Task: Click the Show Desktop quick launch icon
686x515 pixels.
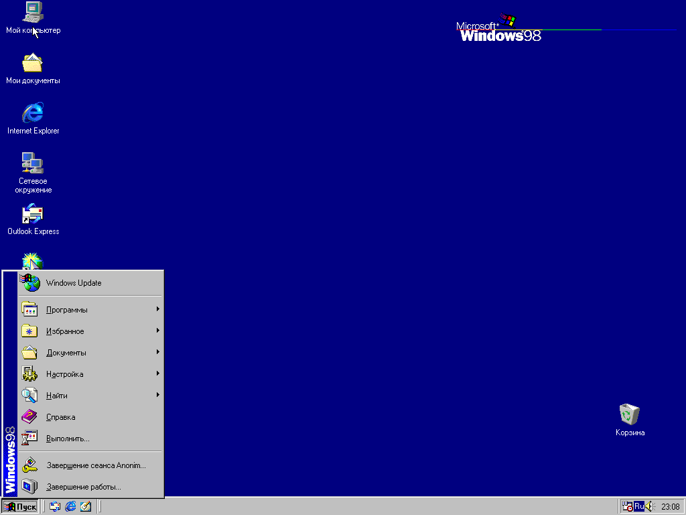Action: pyautogui.click(x=55, y=506)
